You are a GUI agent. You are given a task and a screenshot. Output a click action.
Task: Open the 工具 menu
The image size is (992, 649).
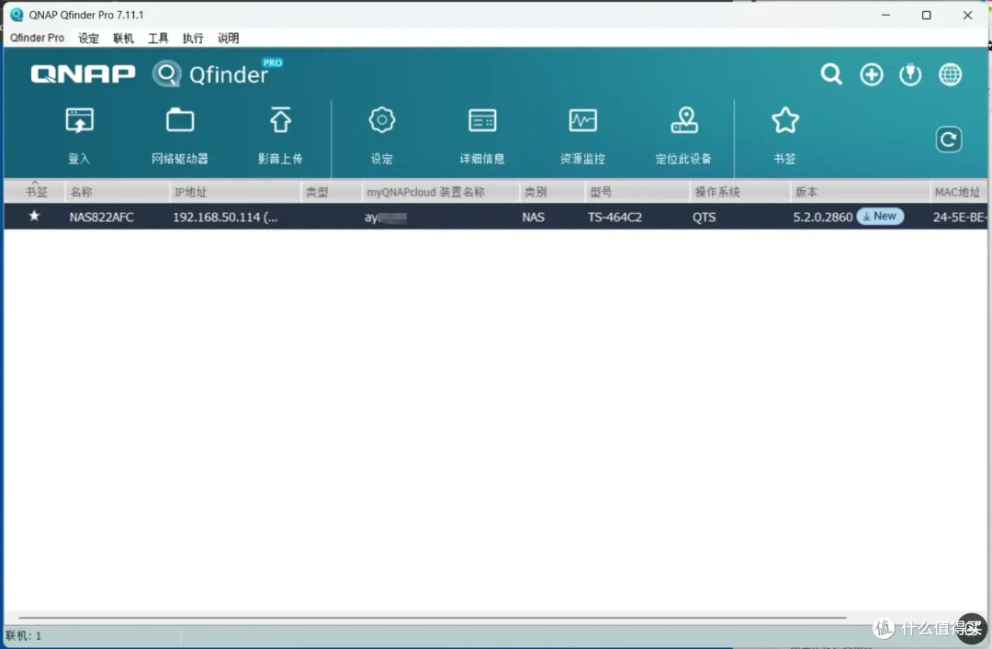[158, 38]
